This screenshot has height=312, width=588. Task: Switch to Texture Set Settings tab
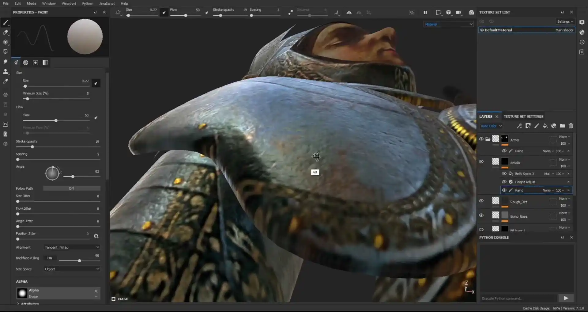[523, 116]
